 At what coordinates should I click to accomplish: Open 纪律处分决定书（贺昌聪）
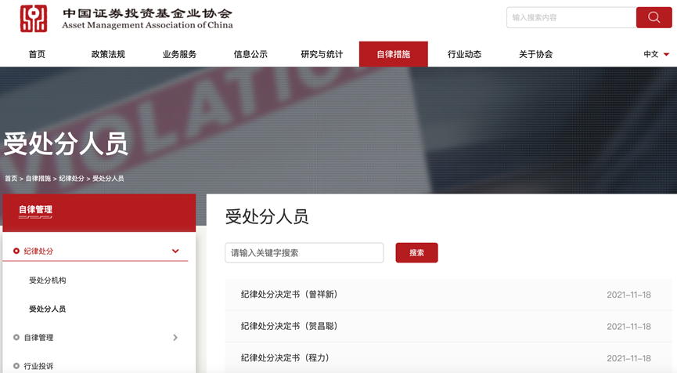[290, 326]
